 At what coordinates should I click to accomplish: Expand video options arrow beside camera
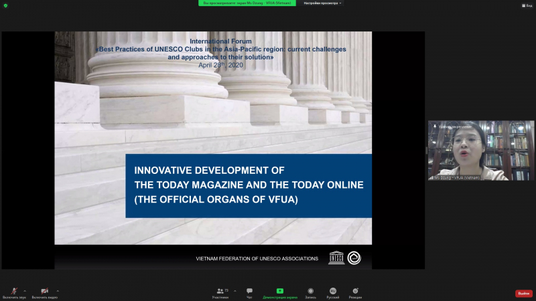[x=58, y=290]
